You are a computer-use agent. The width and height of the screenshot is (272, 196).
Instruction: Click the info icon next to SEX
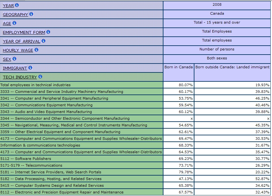(x=14, y=59)
